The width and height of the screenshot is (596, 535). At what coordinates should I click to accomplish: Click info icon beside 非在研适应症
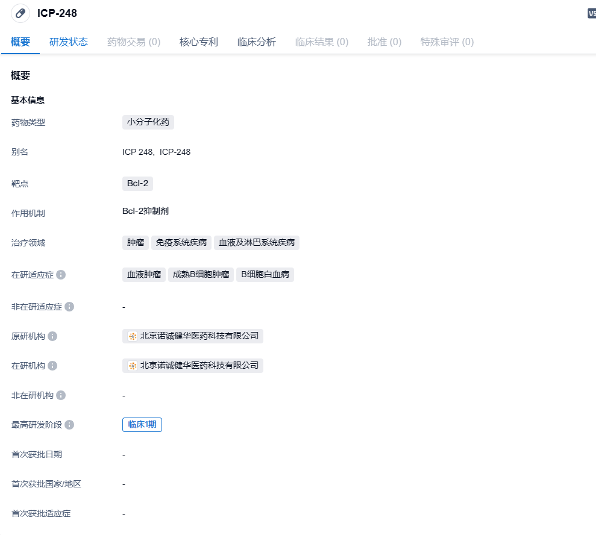point(69,307)
